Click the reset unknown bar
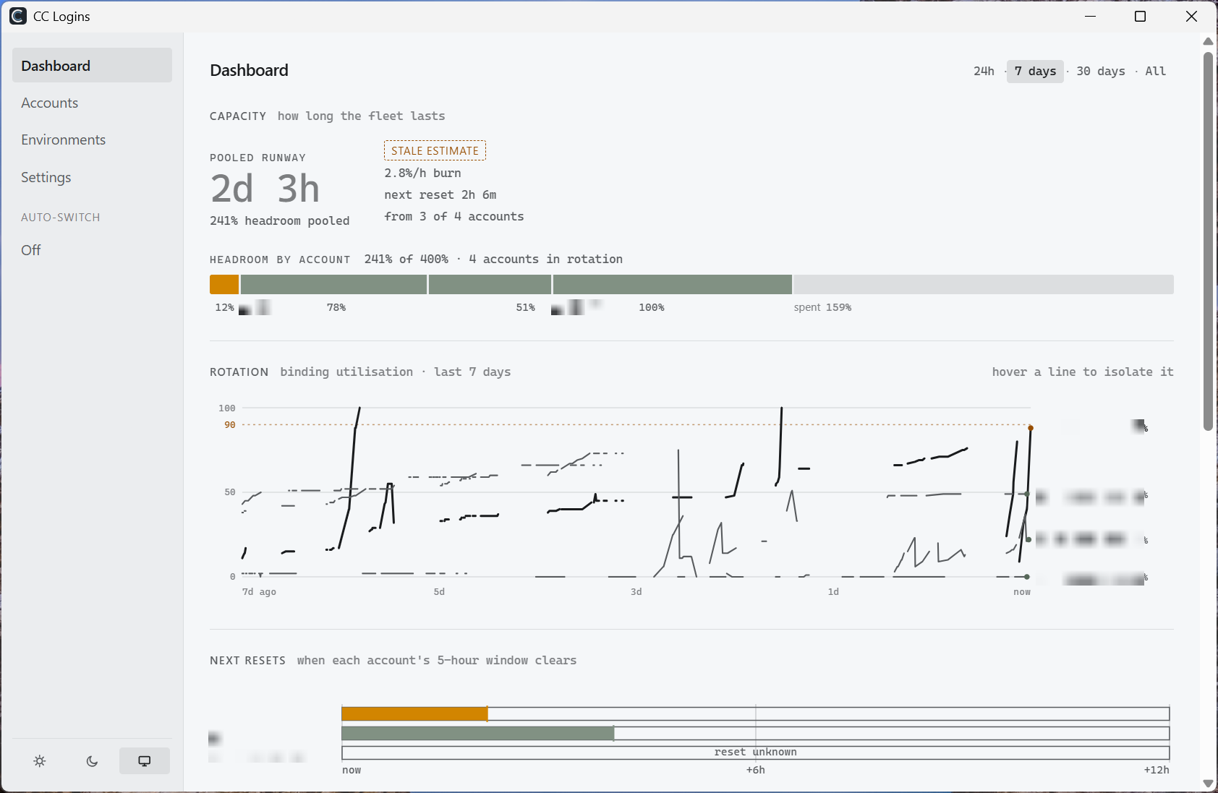 pyautogui.click(x=756, y=753)
